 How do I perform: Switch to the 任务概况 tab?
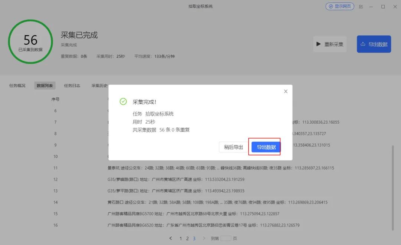(17, 85)
